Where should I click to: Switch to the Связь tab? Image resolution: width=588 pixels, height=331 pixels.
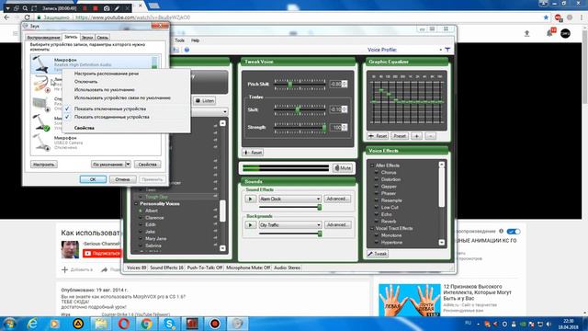[x=102, y=38]
